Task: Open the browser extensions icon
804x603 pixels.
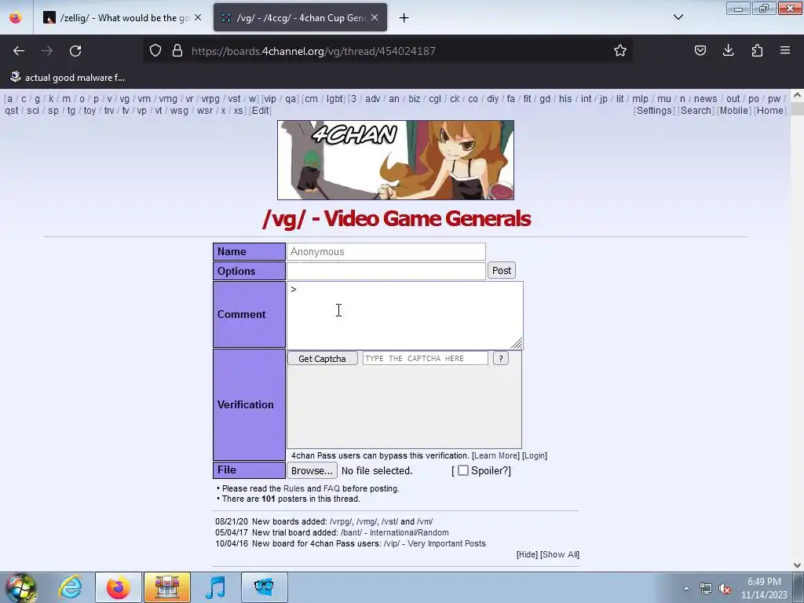Action: 757,50
